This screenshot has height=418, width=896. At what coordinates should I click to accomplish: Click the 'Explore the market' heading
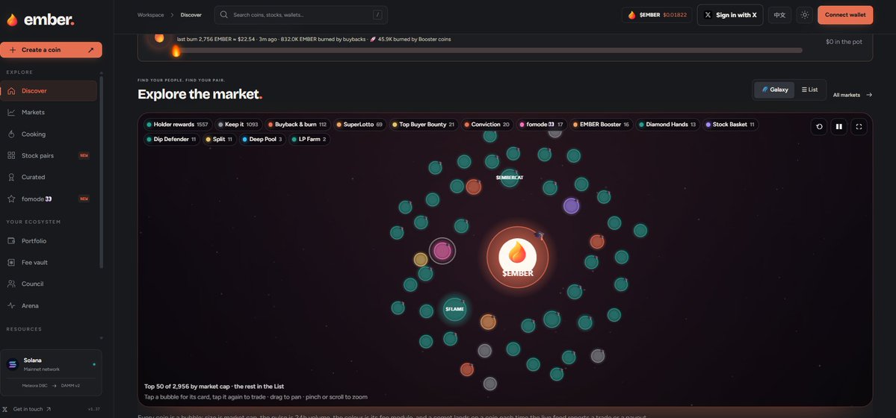pyautogui.click(x=200, y=94)
